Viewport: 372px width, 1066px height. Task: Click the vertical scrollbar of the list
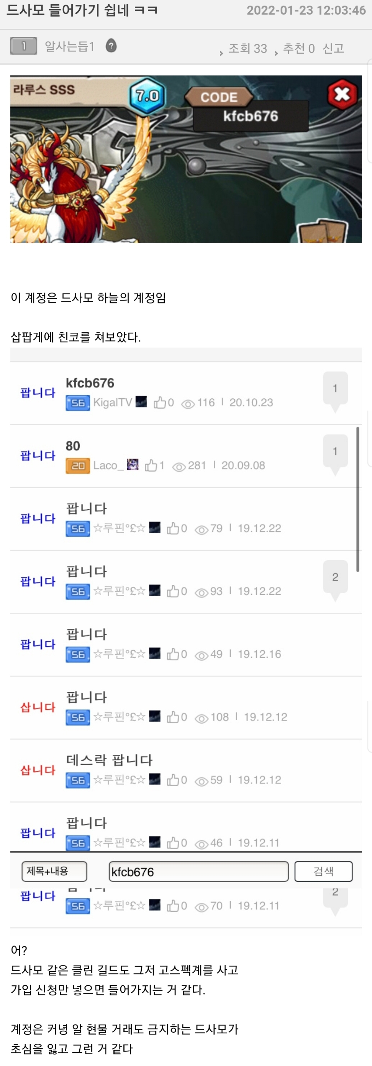(357, 500)
